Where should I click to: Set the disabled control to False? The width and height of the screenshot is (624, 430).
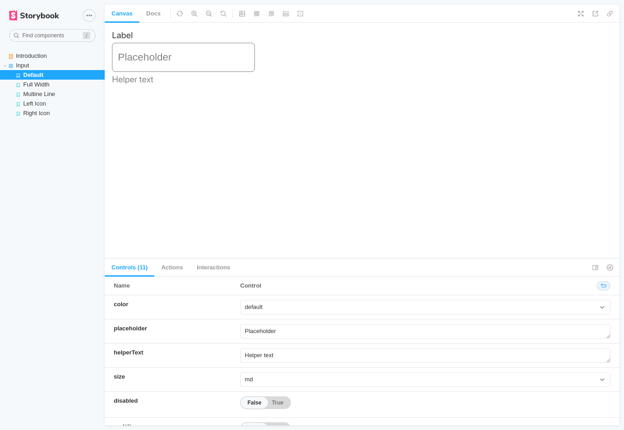click(x=254, y=402)
